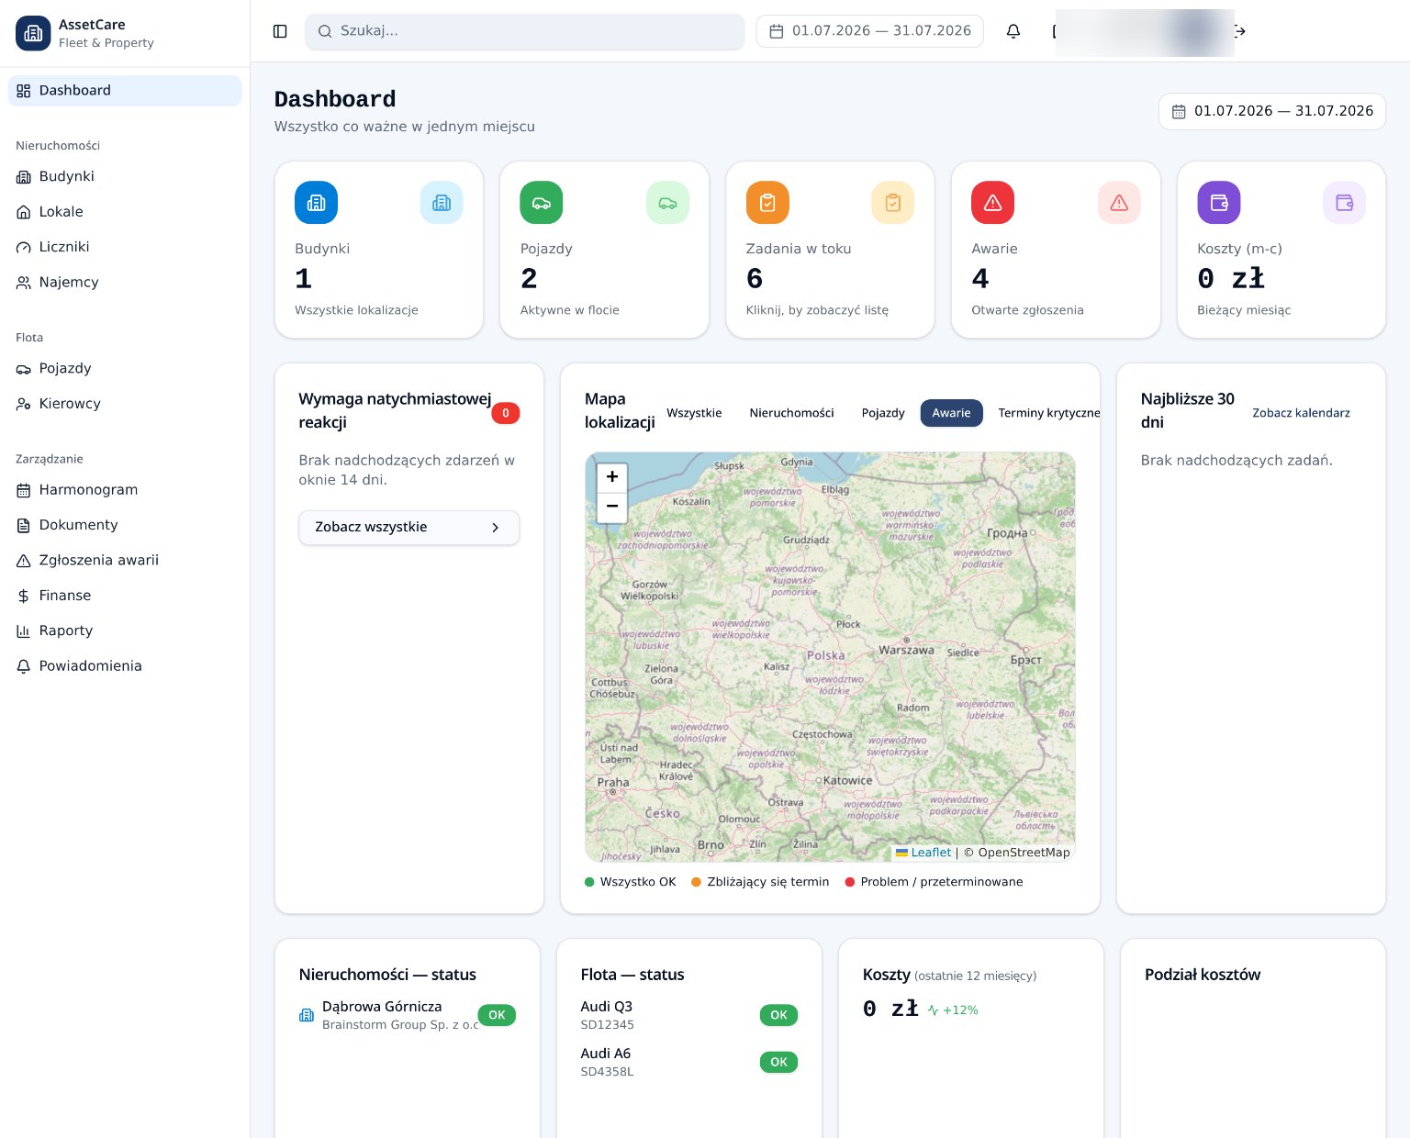The width and height of the screenshot is (1410, 1138).
Task: Open top bar date range 01.07.2026 — 31.07.2026
Action: click(869, 31)
